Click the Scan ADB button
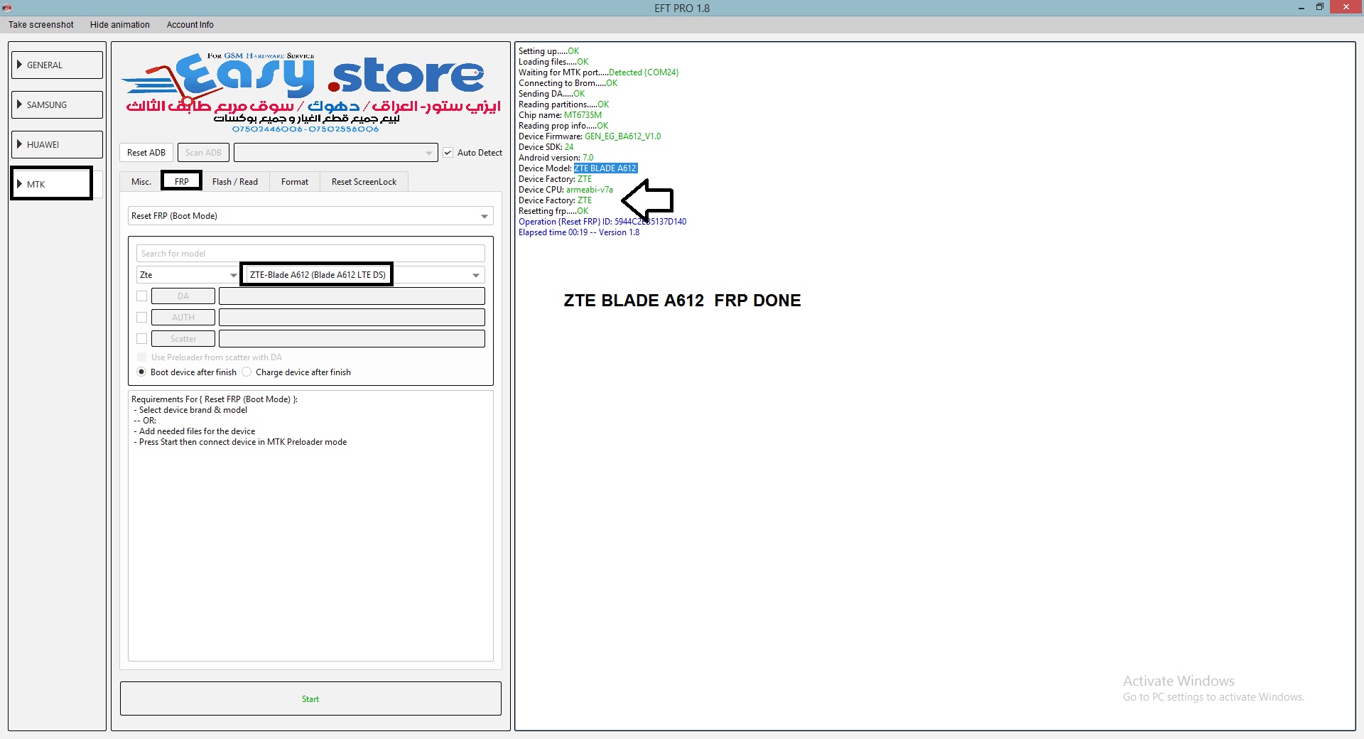Image resolution: width=1364 pixels, height=739 pixels. pyautogui.click(x=203, y=153)
